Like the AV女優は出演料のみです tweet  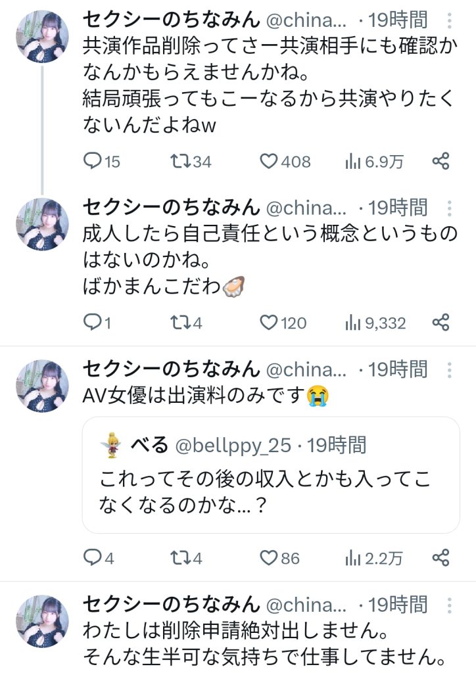point(269,558)
